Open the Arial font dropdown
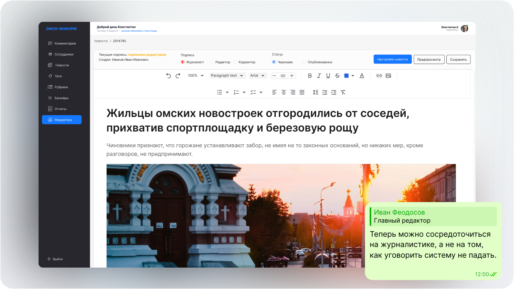Viewport: 514px width, 289px height. tap(258, 75)
